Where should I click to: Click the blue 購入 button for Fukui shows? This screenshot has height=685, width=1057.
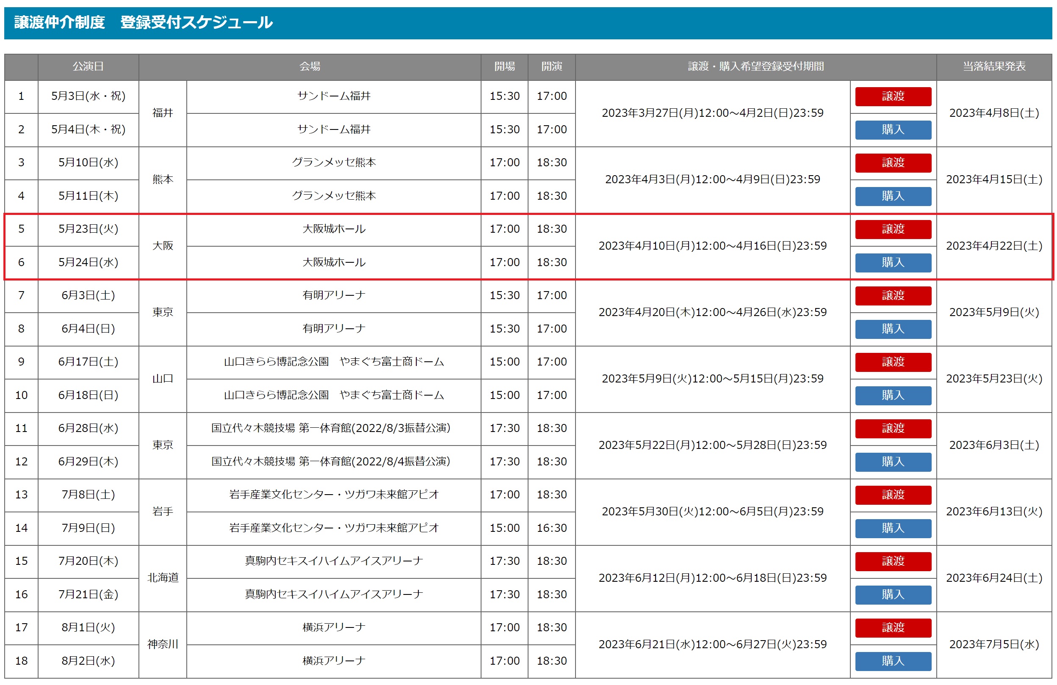coord(893,129)
